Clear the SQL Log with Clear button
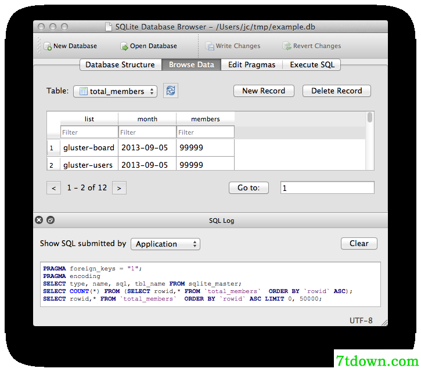421x372 pixels. (359, 243)
